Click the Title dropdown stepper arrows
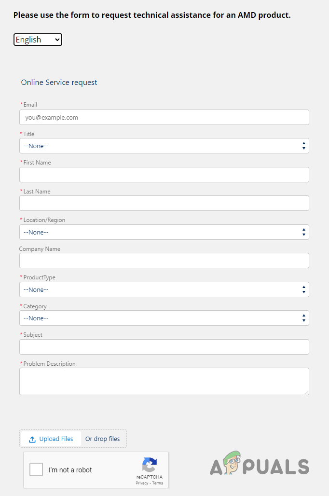The height and width of the screenshot is (496, 329). click(x=303, y=146)
